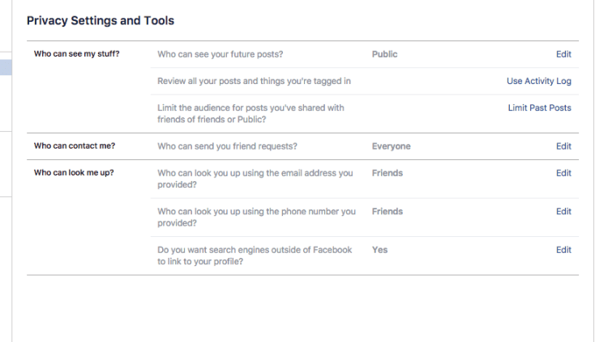Click the 'Who can contact me?' section label
The height and width of the screenshot is (342, 608).
tap(75, 146)
